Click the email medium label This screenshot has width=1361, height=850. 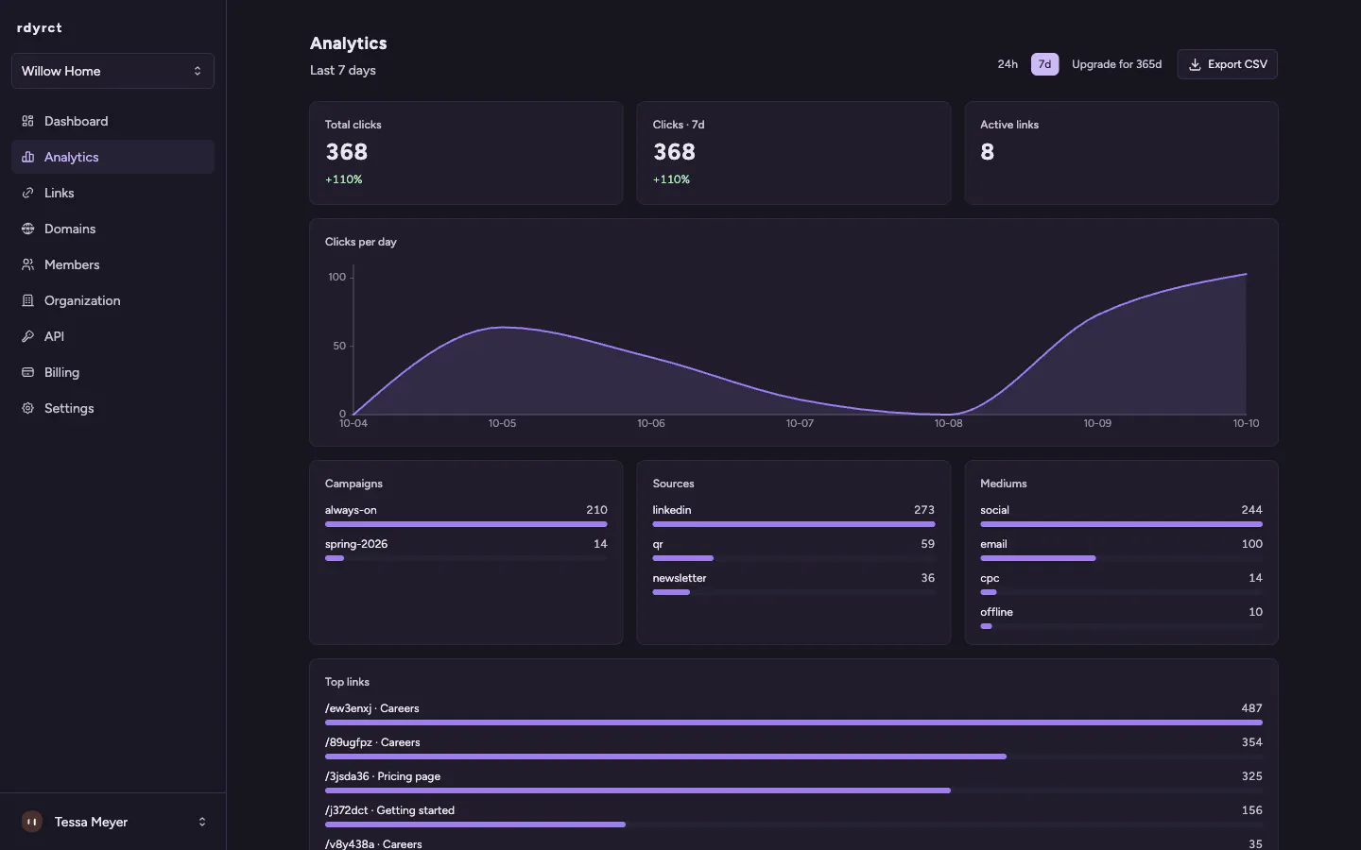click(x=993, y=544)
